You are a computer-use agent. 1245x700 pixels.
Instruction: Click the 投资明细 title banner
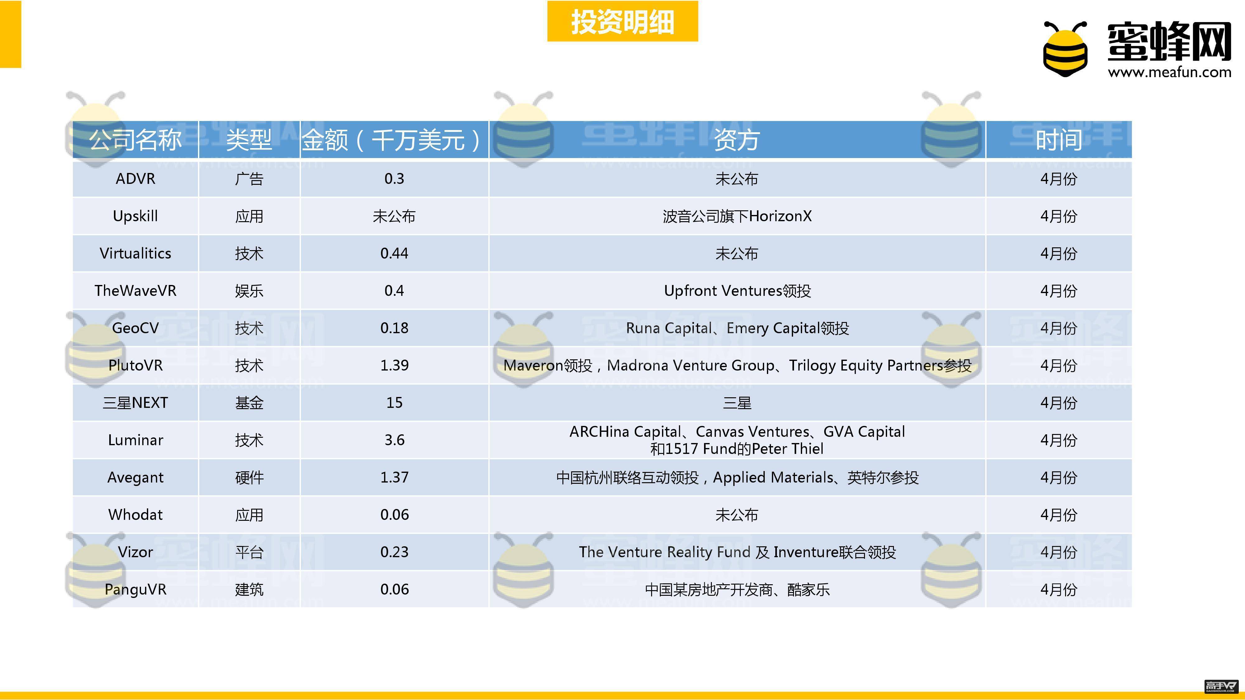click(x=622, y=21)
